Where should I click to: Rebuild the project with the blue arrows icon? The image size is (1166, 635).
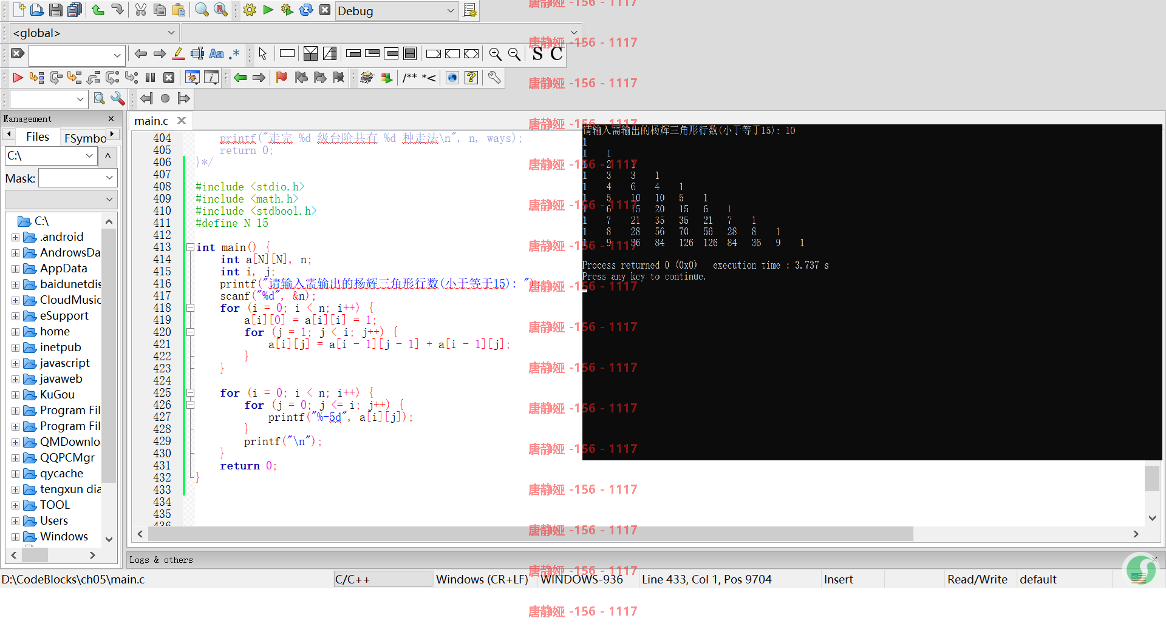point(306,10)
